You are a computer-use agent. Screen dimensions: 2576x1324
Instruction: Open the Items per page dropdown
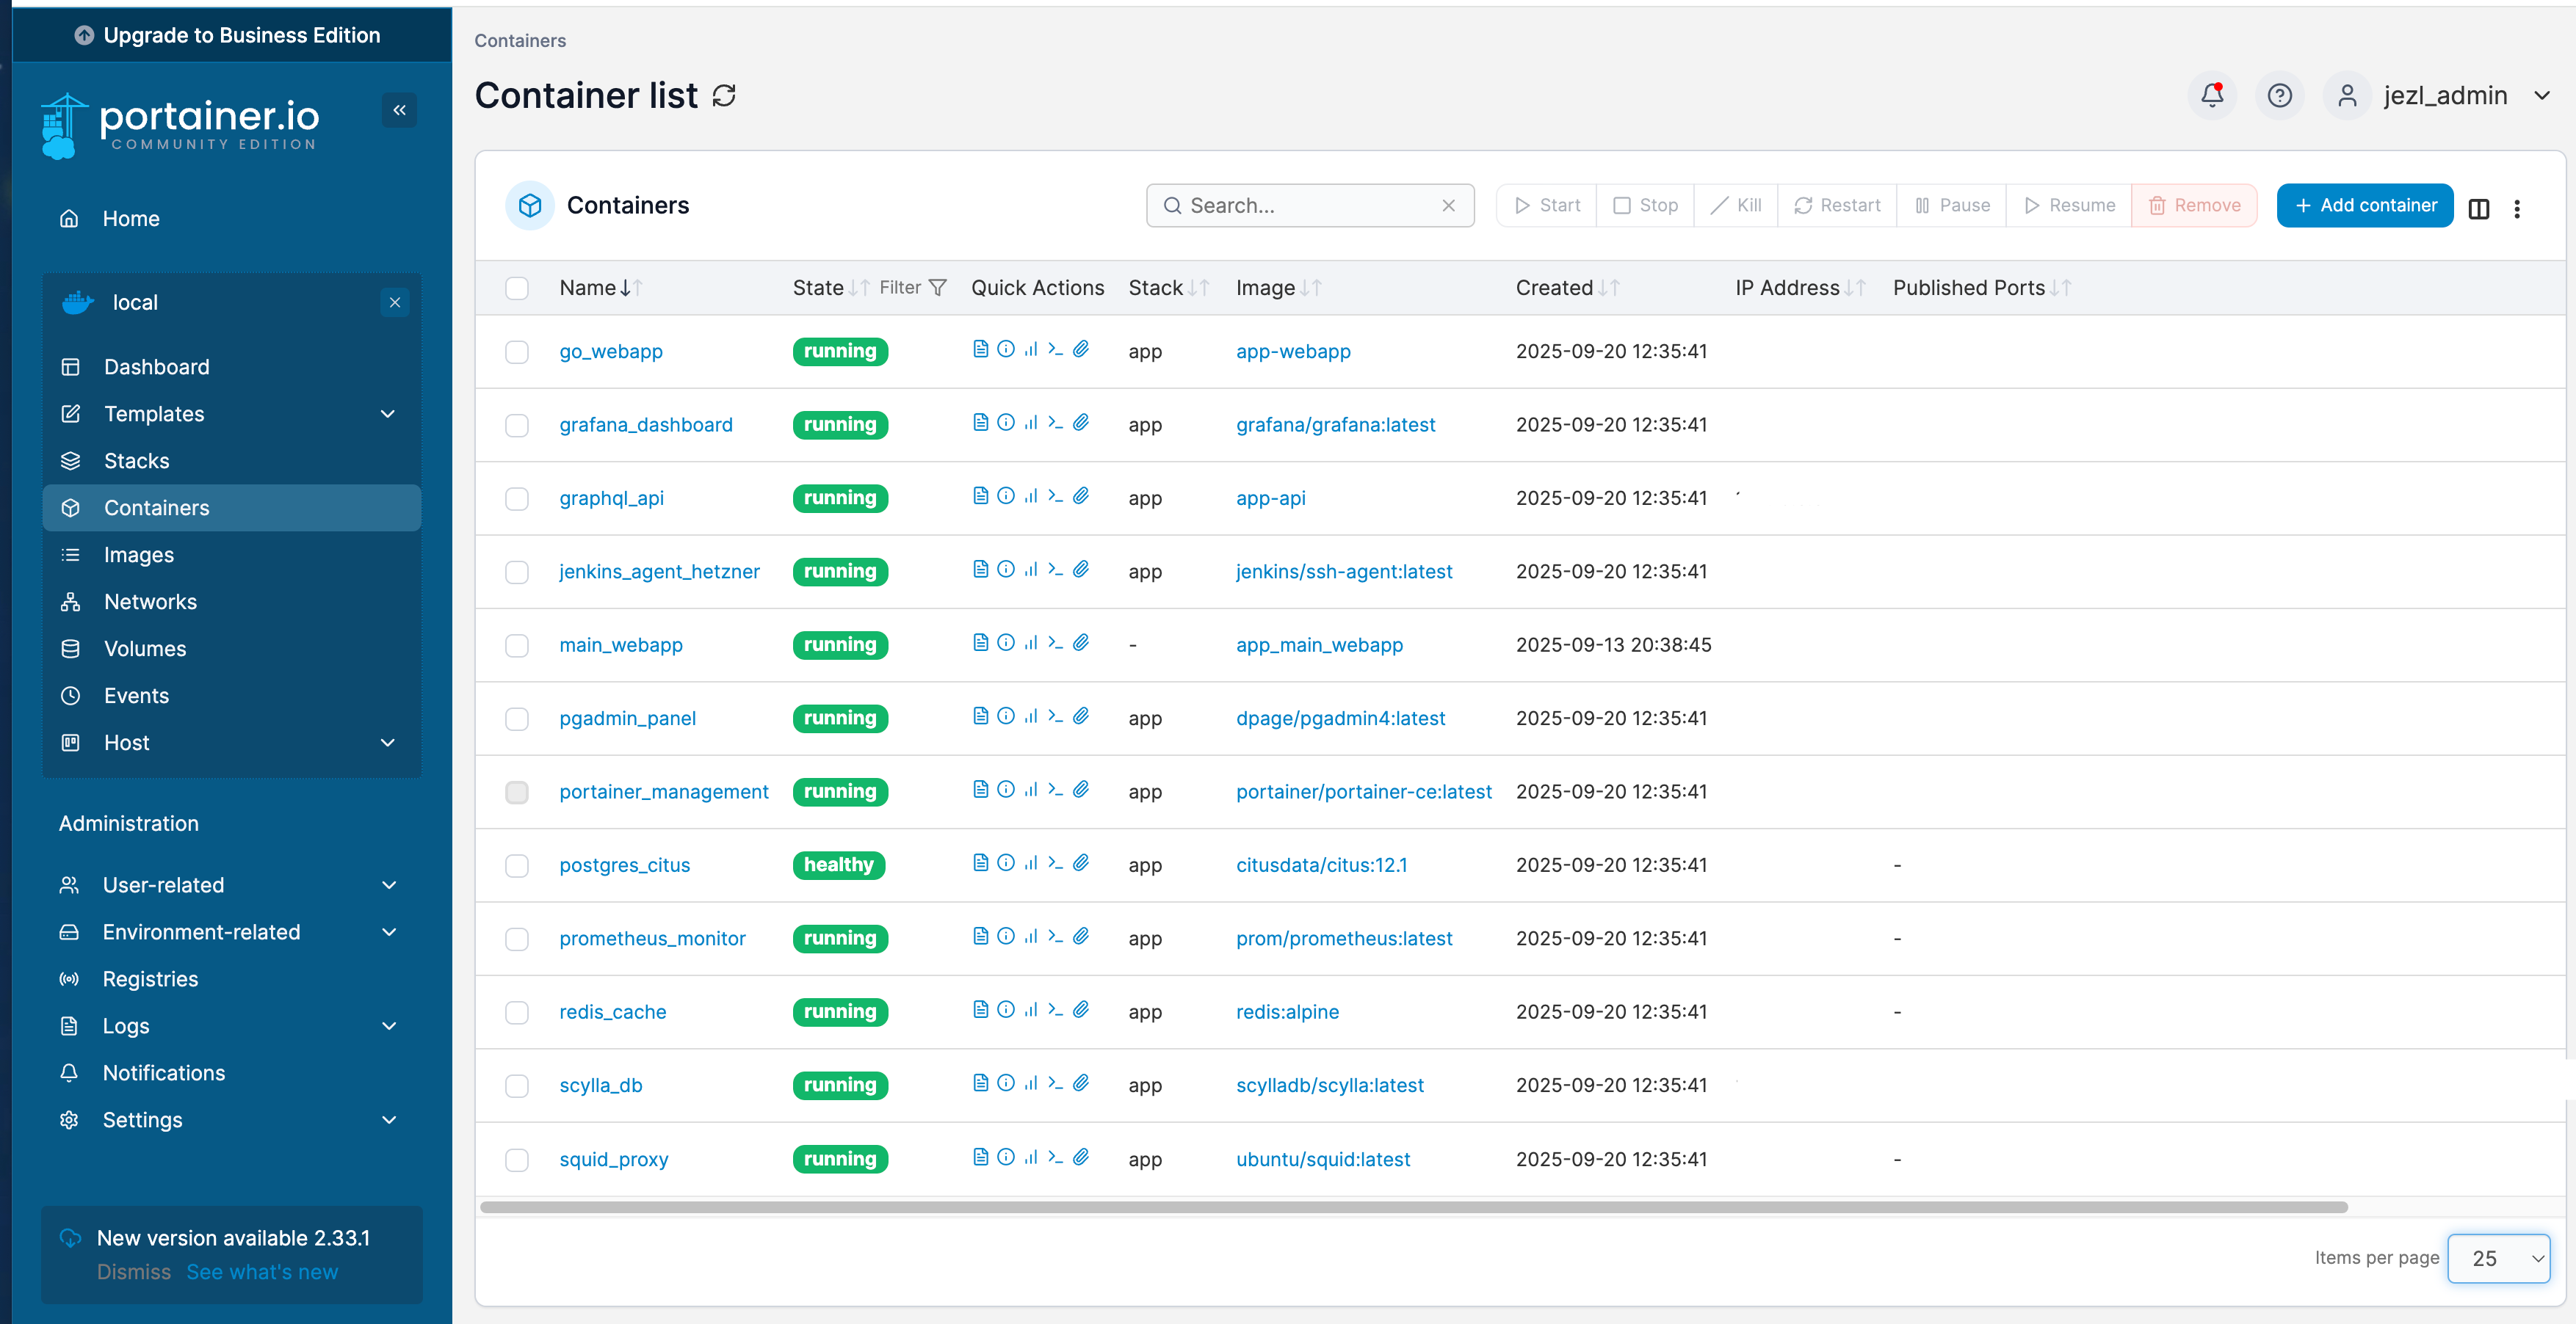2498,1258
